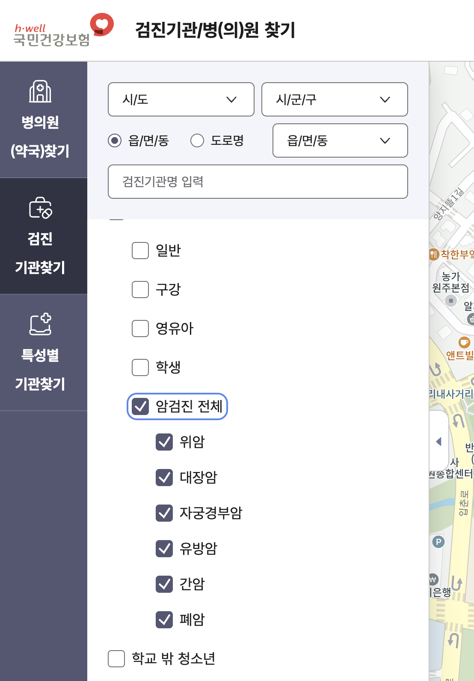Uncheck the 유방암 checkbox
The image size is (474, 681).
click(x=164, y=549)
